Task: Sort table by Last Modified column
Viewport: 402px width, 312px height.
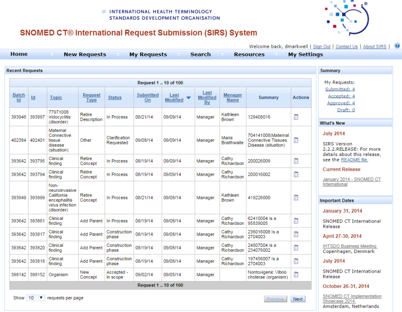Action: point(174,97)
